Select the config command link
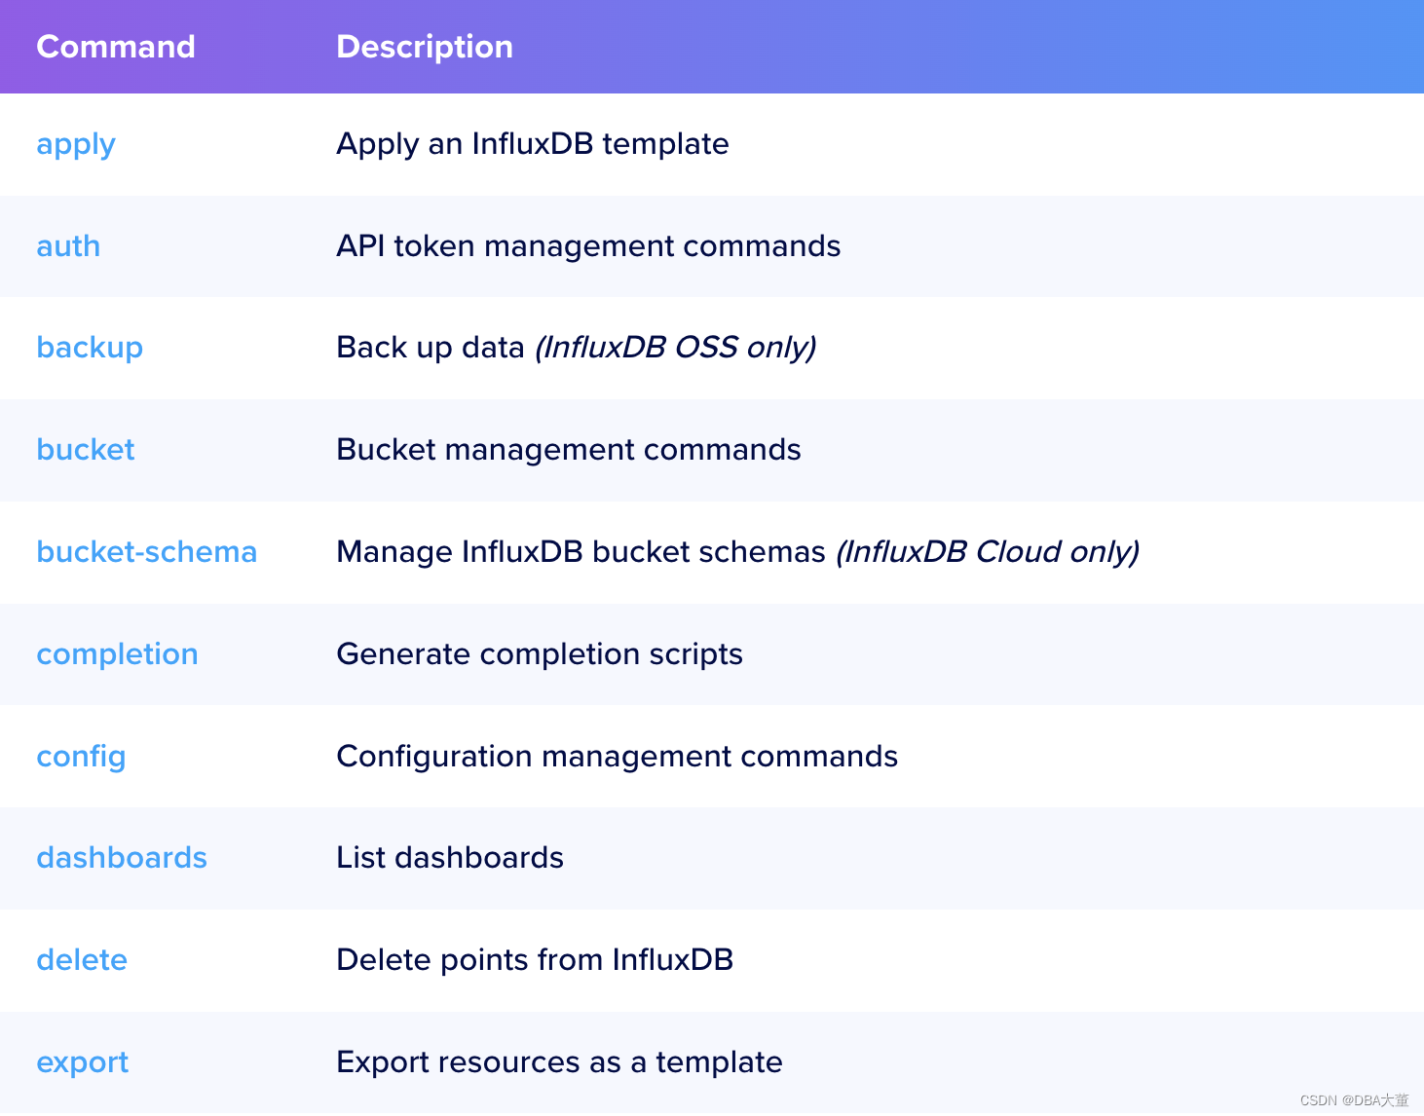 [81, 756]
